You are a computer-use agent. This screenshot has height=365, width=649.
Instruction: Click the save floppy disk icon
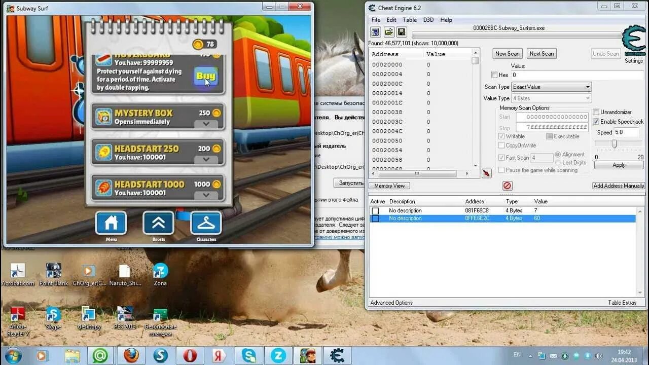(401, 32)
